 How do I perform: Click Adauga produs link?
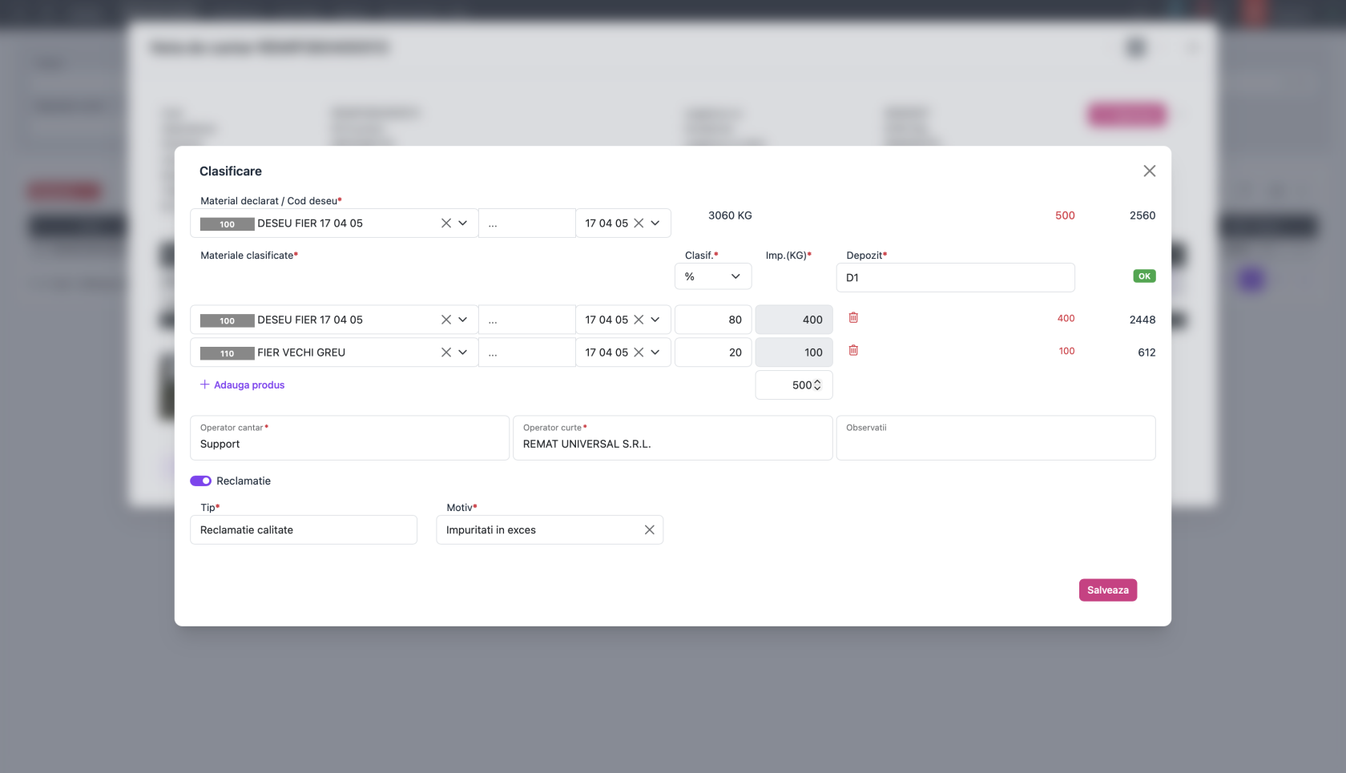pos(242,385)
